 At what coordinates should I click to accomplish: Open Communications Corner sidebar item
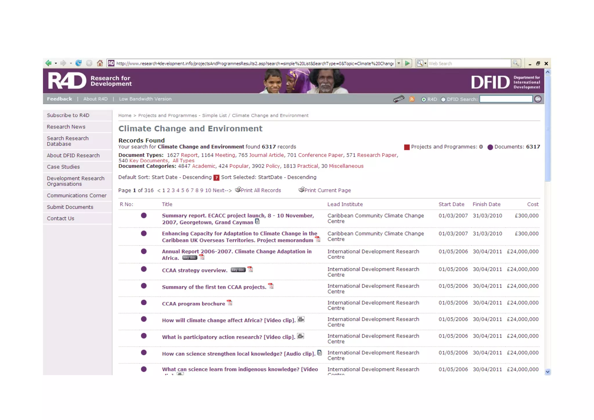point(77,196)
